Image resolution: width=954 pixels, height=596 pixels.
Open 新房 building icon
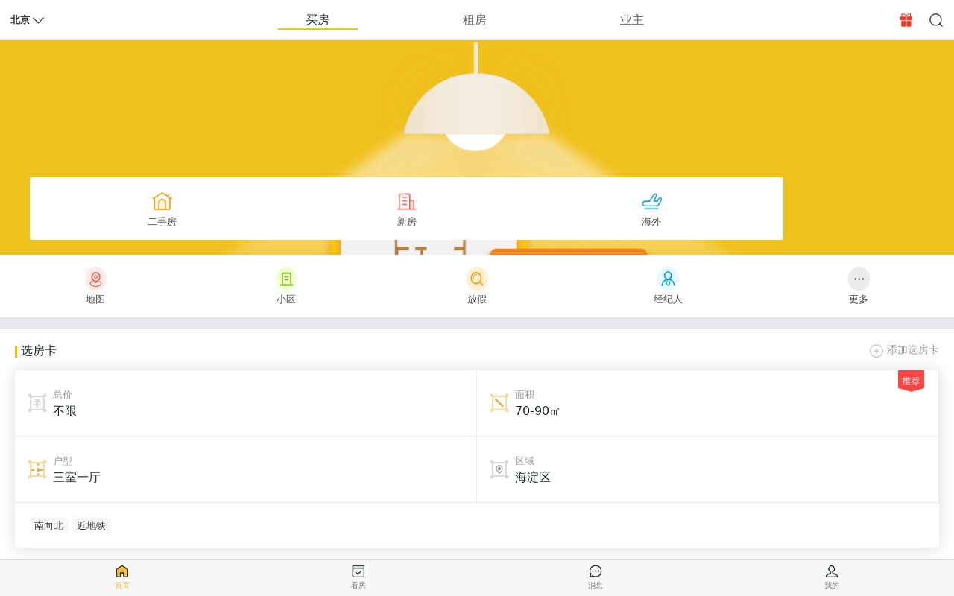[406, 202]
